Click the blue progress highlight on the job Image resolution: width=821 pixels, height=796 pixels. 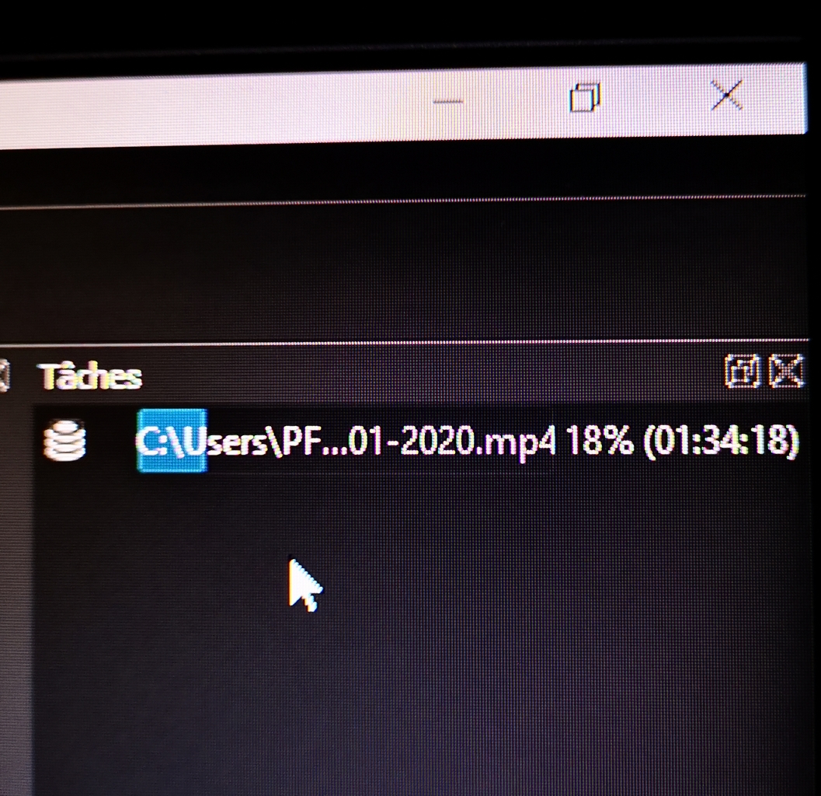coord(172,441)
